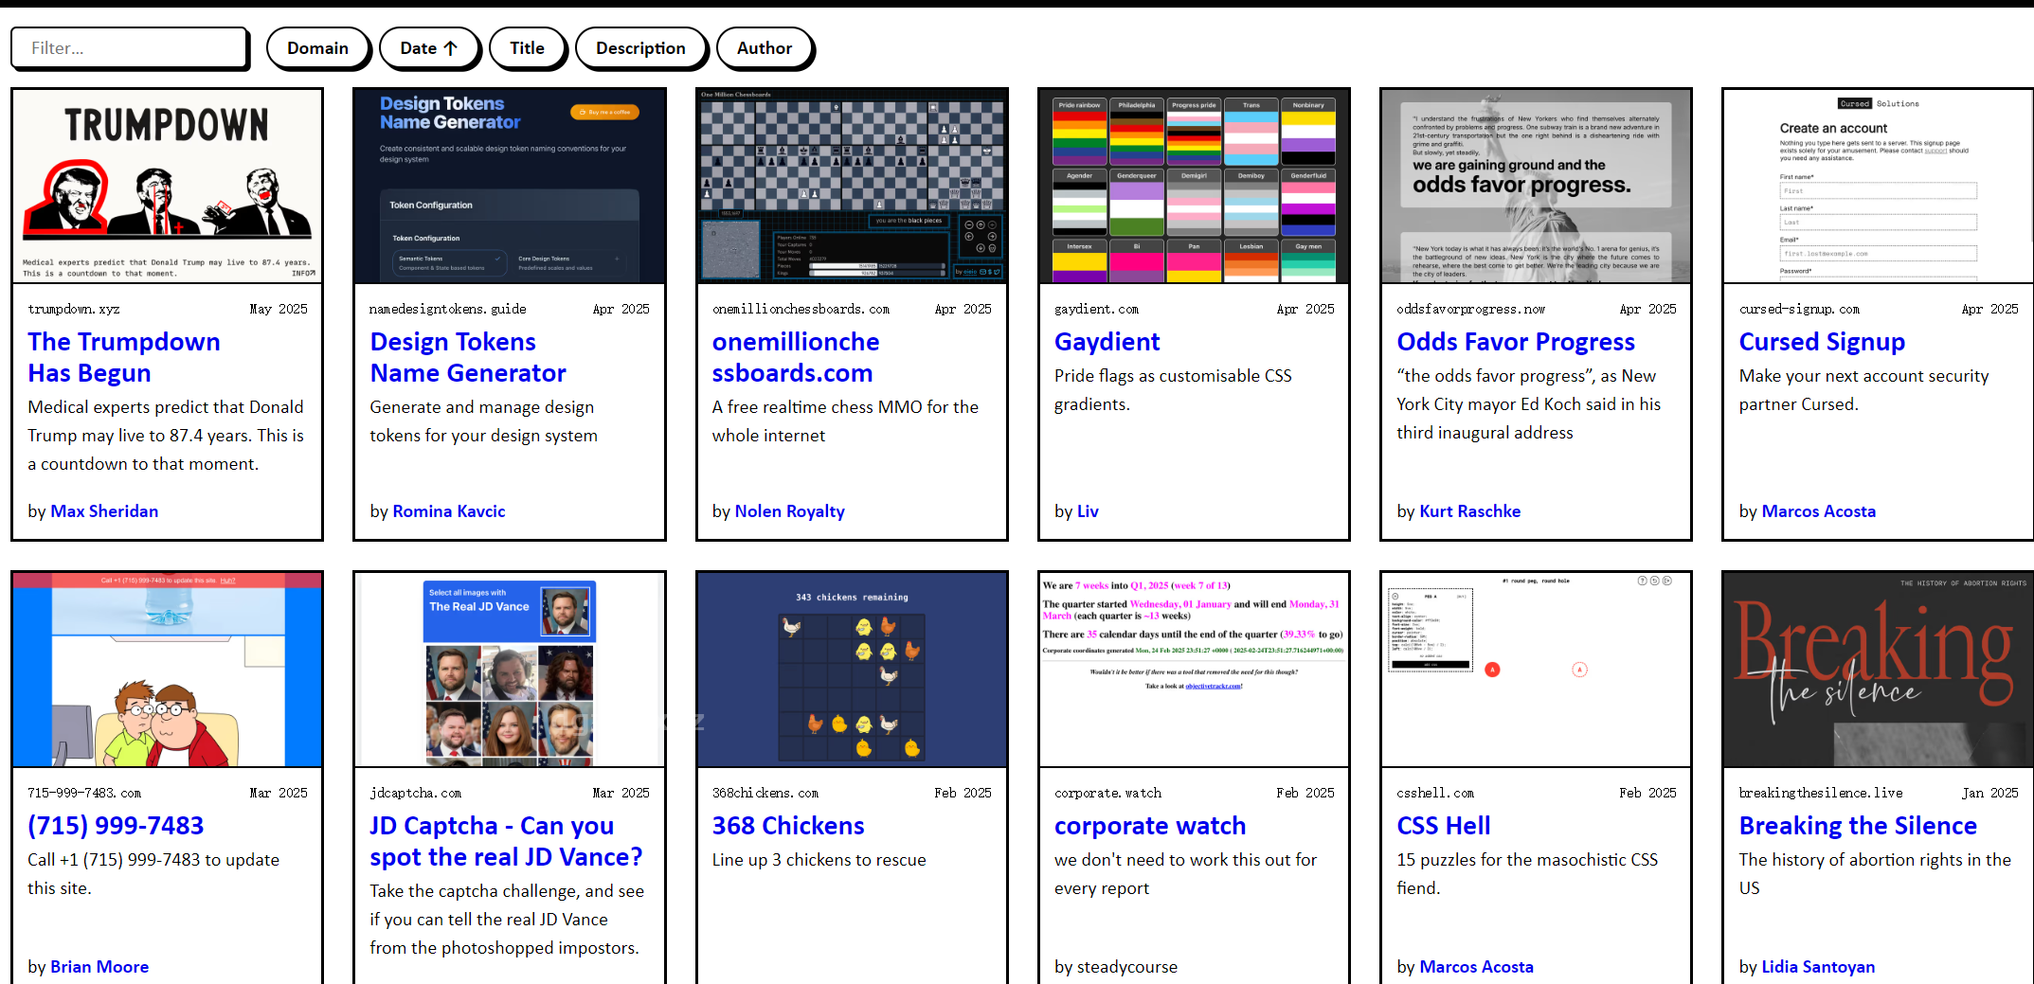Open the JD Captcha image grid thumbnail

510,670
